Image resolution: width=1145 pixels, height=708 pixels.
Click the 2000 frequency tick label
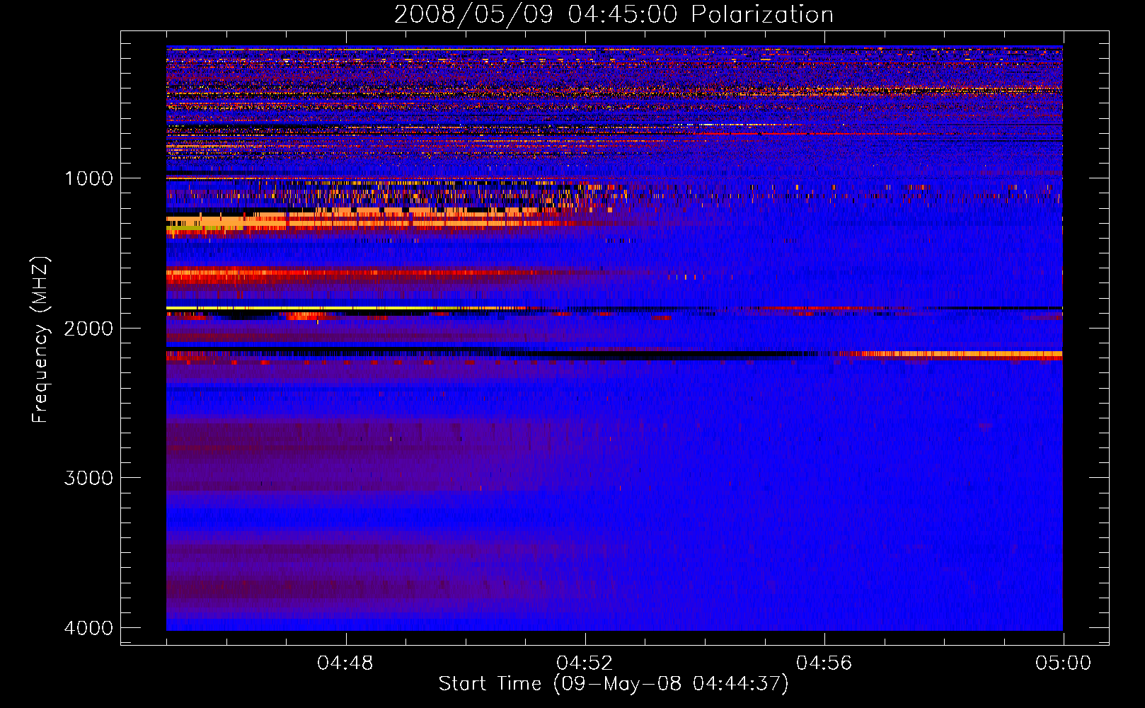pyautogui.click(x=88, y=329)
